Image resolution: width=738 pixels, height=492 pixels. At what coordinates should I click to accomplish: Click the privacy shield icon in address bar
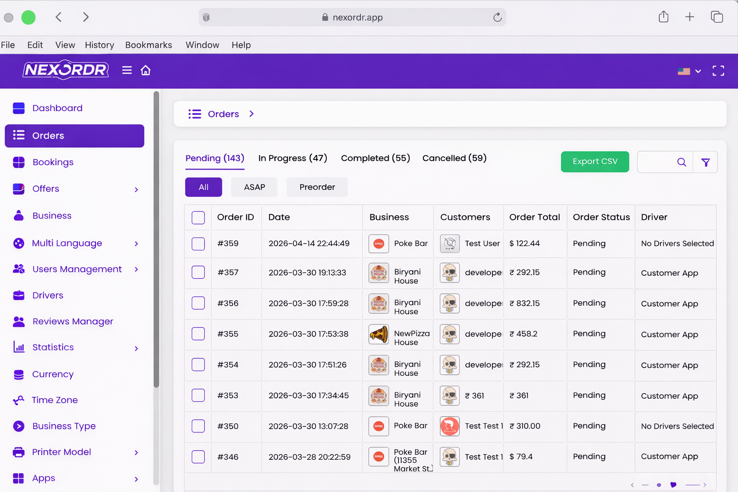(206, 17)
